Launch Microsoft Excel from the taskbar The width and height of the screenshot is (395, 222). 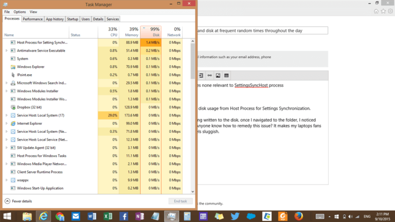point(108,216)
